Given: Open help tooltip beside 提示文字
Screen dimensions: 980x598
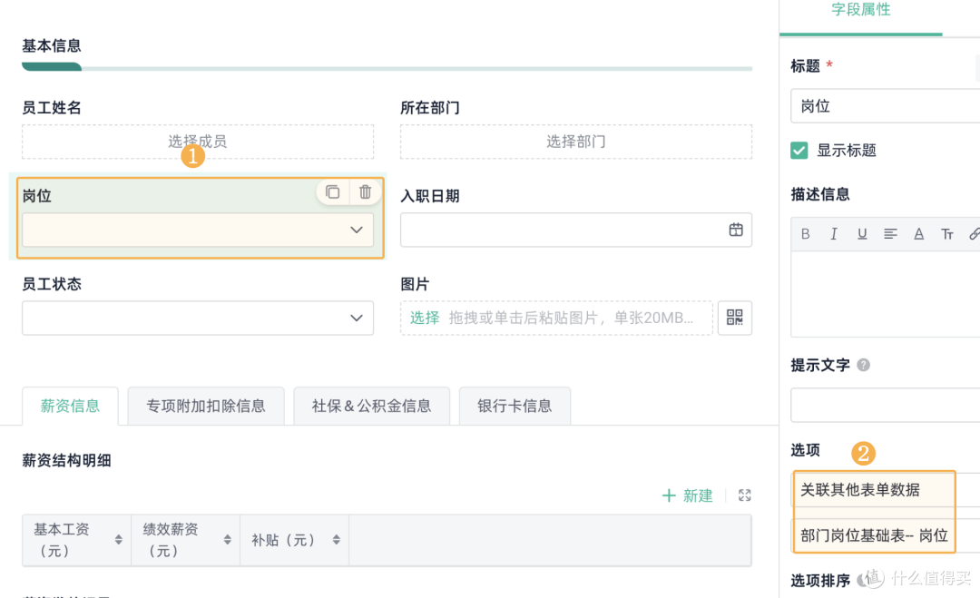Looking at the screenshot, I should click(863, 365).
